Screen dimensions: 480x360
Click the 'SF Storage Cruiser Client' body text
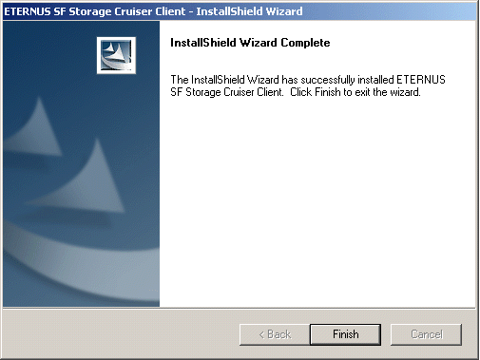tap(227, 92)
